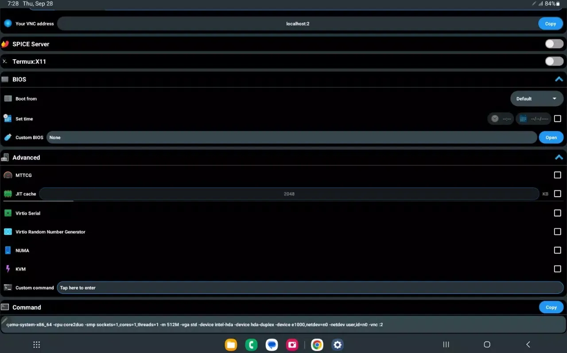Check the Set time checkbox
567x353 pixels.
coord(558,118)
